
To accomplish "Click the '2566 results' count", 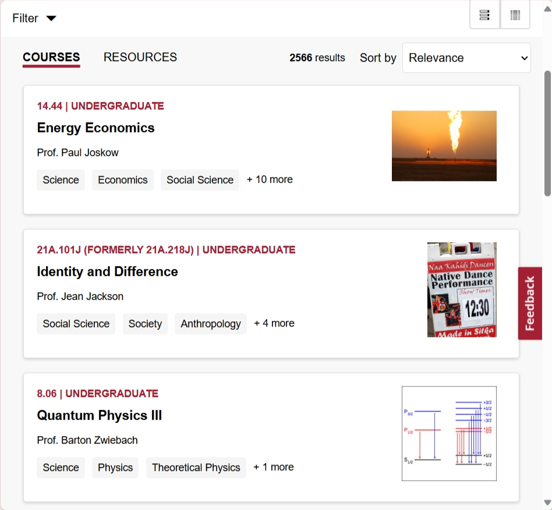I will tap(317, 58).
